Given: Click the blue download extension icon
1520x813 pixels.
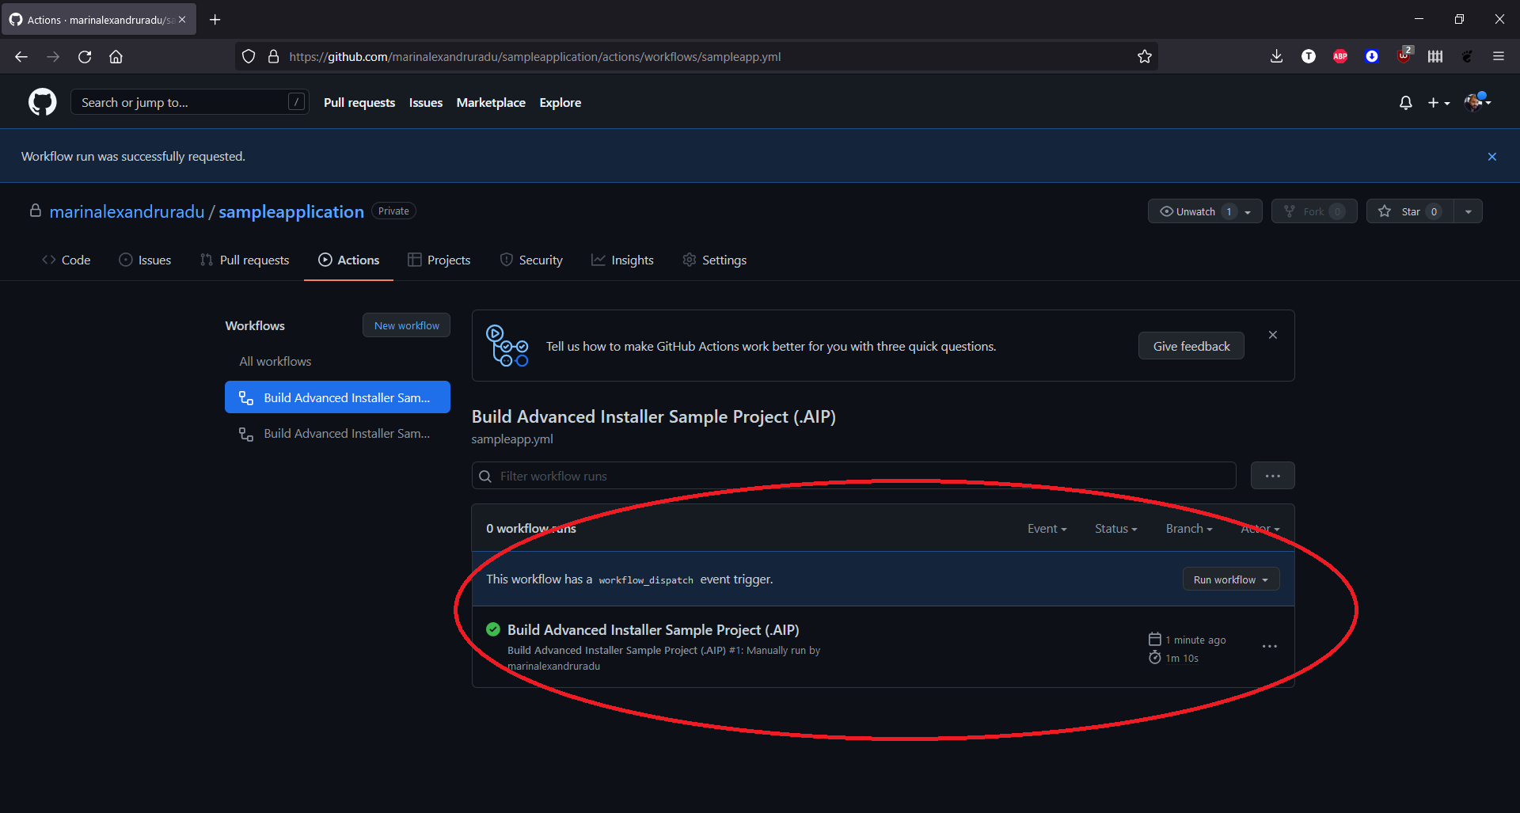Looking at the screenshot, I should click(1371, 56).
